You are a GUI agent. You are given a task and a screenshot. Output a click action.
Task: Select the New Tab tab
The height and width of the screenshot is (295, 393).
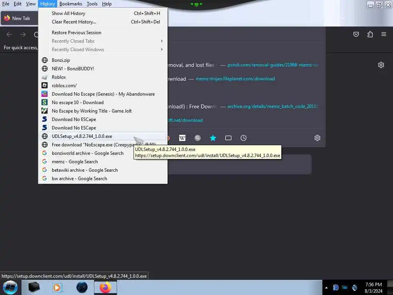point(20,18)
